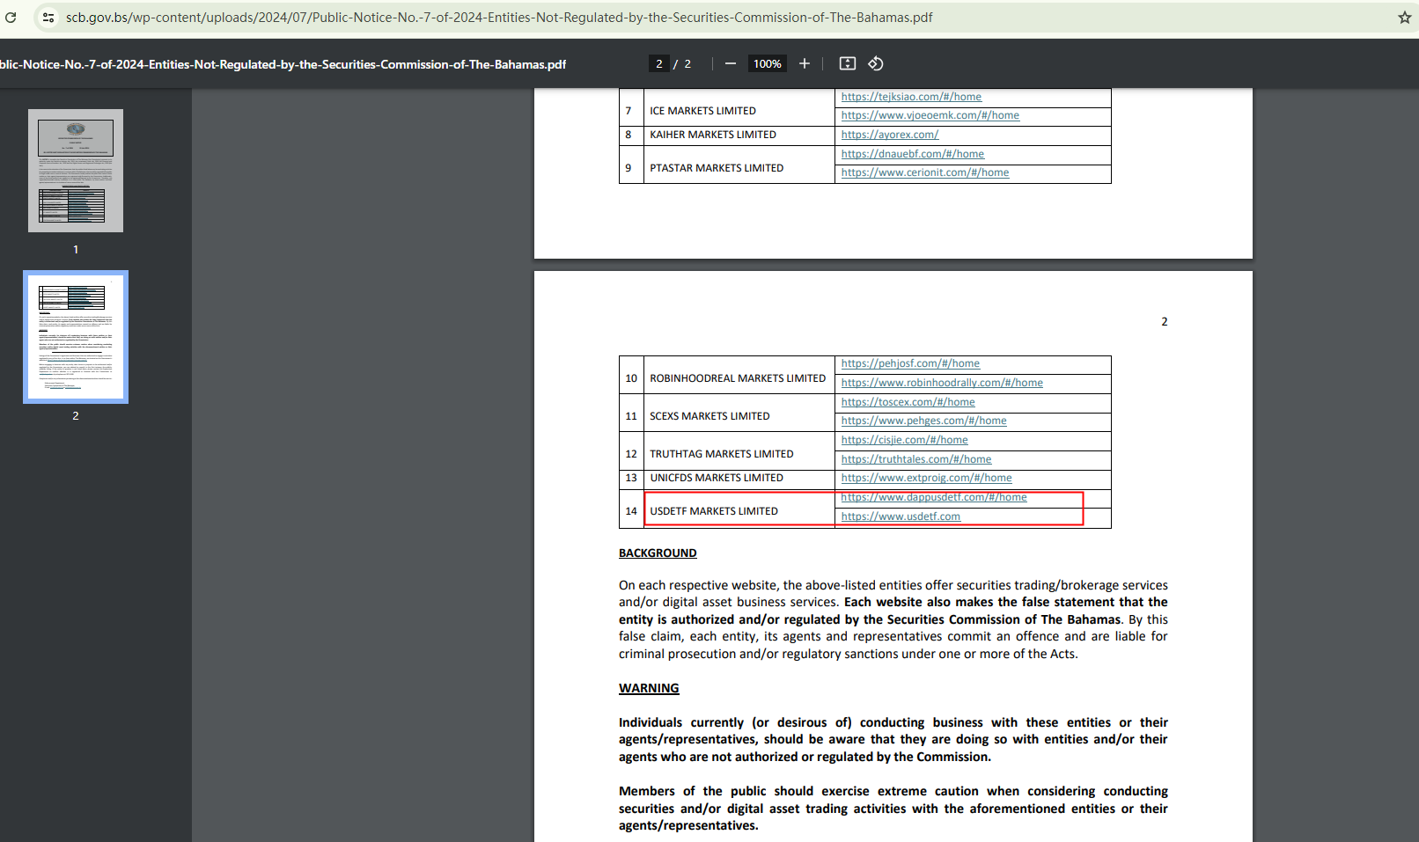
Task: Rotate the document counterclockwise
Action: (x=875, y=63)
